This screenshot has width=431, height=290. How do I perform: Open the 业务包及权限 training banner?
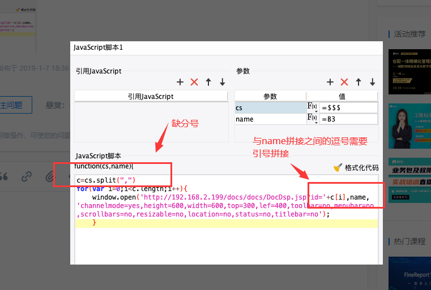point(409,180)
